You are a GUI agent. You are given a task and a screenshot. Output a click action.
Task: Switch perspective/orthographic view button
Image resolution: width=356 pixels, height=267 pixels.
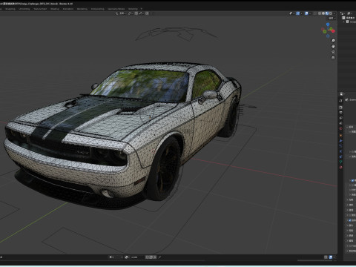point(333,58)
